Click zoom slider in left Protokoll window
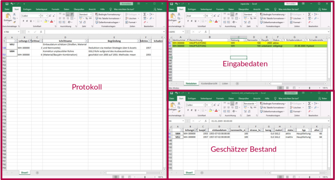The image size is (335, 180). tap(145, 177)
